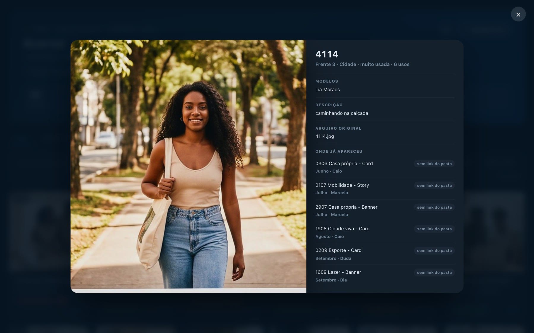Image resolution: width=534 pixels, height=333 pixels.
Task: Click the "sem link do pasta" badge for 1609 Lazer
Action: coord(434,272)
